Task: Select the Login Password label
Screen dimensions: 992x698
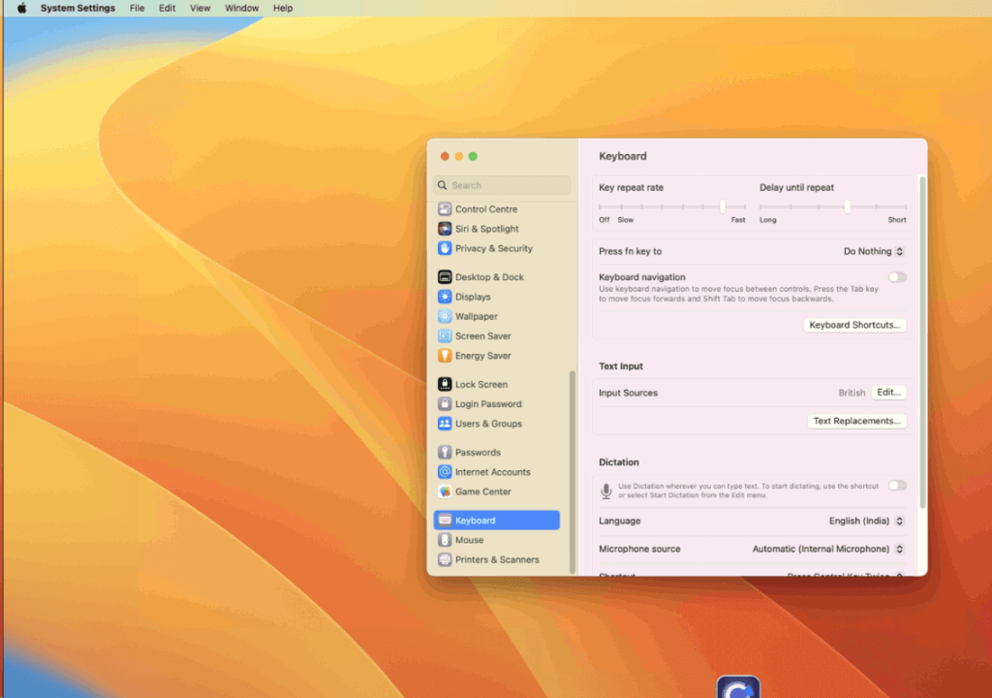Action: [488, 404]
